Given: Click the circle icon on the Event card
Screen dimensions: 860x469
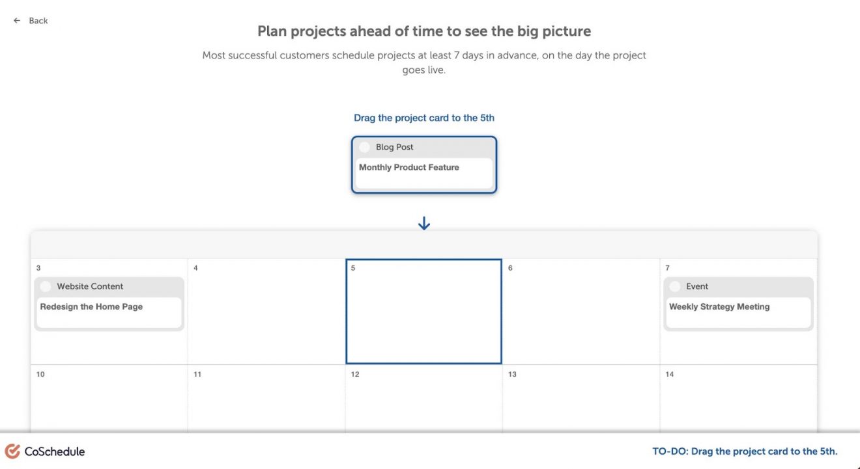Looking at the screenshot, I should pyautogui.click(x=674, y=286).
